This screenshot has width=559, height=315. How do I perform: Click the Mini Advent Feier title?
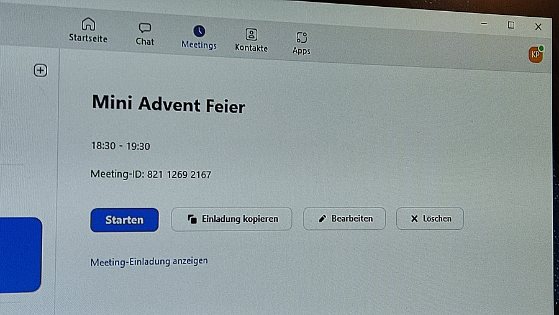pyautogui.click(x=168, y=104)
